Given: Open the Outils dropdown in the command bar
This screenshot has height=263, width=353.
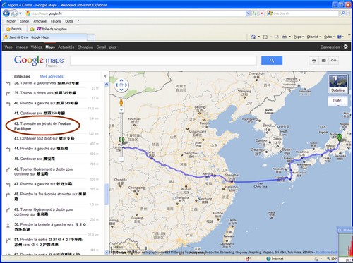Looking at the screenshot, I should tap(329, 37).
